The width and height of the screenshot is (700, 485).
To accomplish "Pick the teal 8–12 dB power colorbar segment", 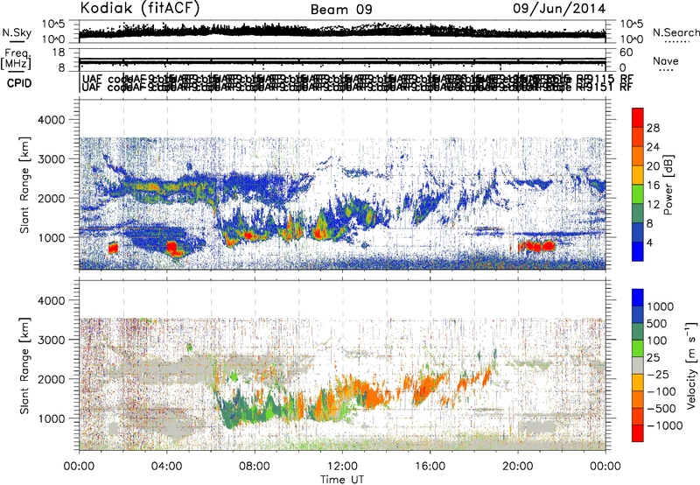I will click(x=638, y=214).
